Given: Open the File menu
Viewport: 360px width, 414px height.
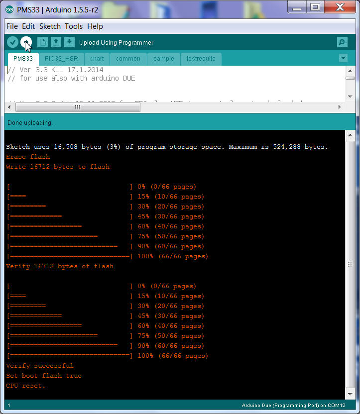Looking at the screenshot, I should pyautogui.click(x=12, y=26).
